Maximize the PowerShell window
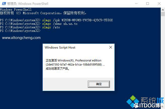The height and width of the screenshot is (109, 165). [x=148, y=4]
